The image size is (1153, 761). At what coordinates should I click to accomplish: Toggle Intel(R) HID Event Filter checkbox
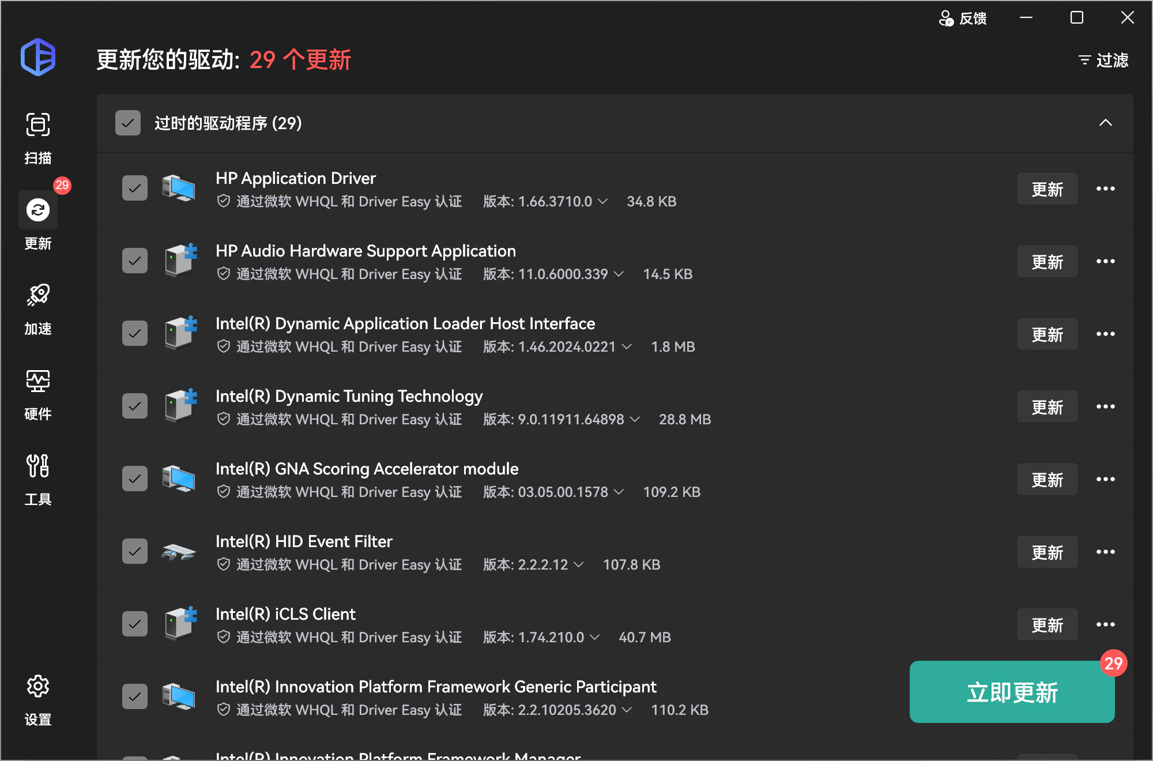[135, 552]
